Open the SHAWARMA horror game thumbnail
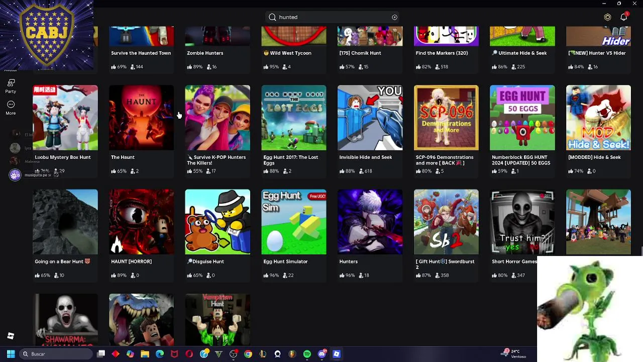The width and height of the screenshot is (643, 362). point(65,320)
